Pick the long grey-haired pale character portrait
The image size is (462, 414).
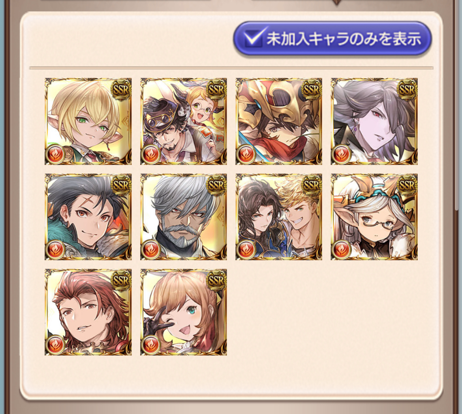[374, 121]
